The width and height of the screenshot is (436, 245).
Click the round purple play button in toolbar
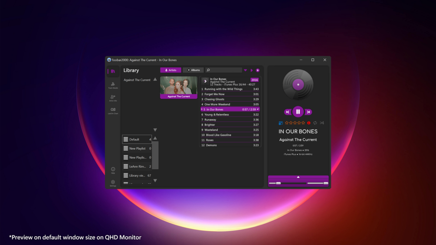[x=258, y=70]
